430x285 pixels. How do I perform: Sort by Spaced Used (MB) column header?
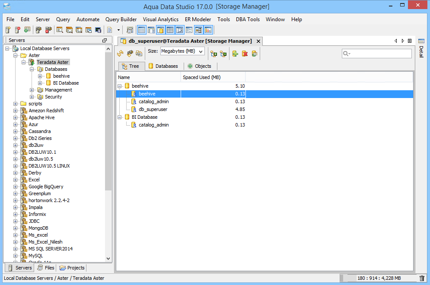point(213,77)
